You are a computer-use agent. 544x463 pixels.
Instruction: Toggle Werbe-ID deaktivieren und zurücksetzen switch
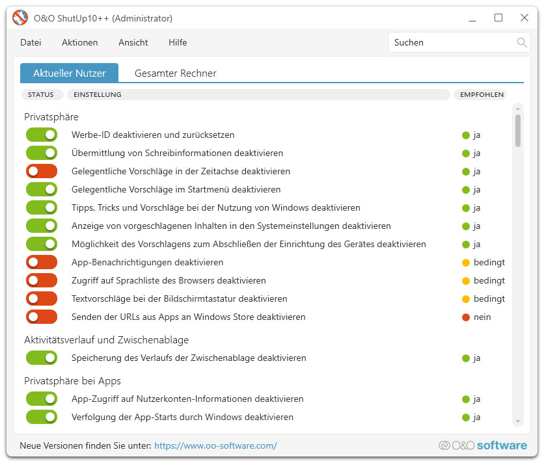point(42,135)
